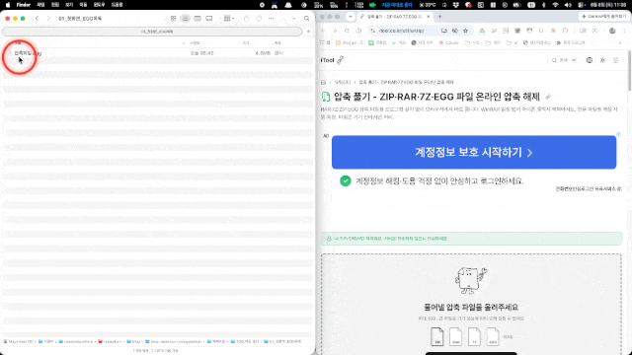Click the breadcrumb home icon
The image size is (632, 355).
click(x=323, y=82)
